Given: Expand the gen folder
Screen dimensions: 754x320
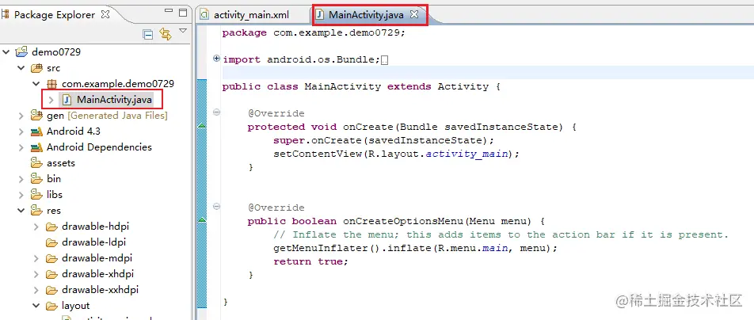Looking at the screenshot, I should [x=21, y=116].
